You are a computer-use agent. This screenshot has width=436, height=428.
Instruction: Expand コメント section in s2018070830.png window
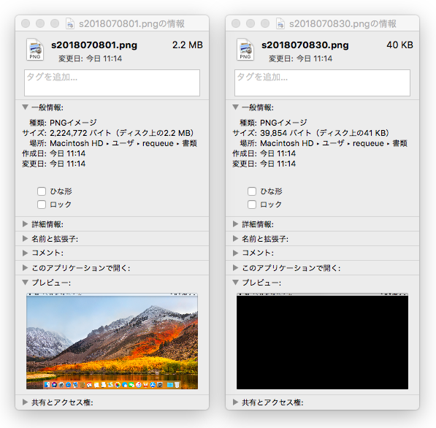point(235,253)
